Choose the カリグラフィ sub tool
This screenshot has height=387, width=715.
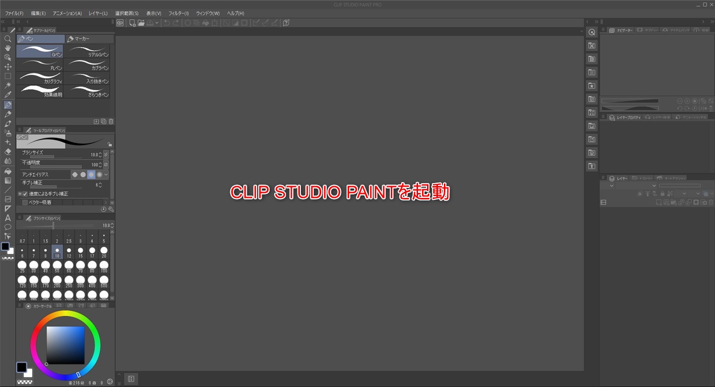[x=40, y=78]
